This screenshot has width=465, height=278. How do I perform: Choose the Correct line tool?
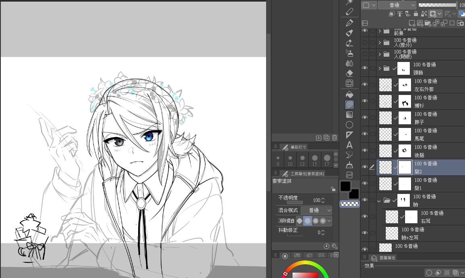pos(349,165)
